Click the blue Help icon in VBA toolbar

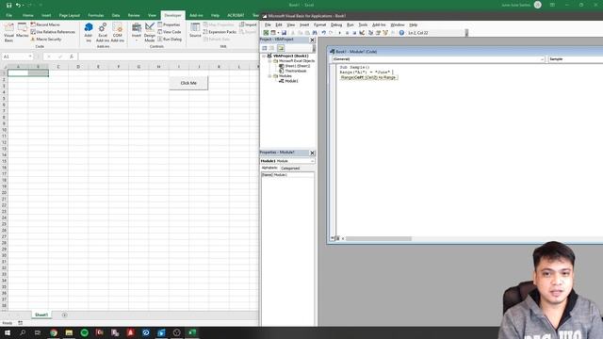pyautogui.click(x=401, y=33)
